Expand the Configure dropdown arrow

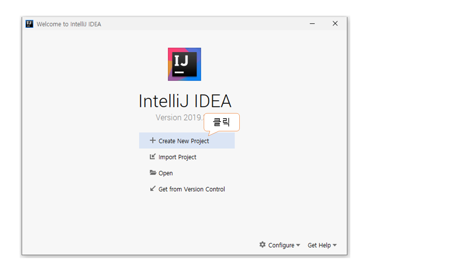pos(298,245)
